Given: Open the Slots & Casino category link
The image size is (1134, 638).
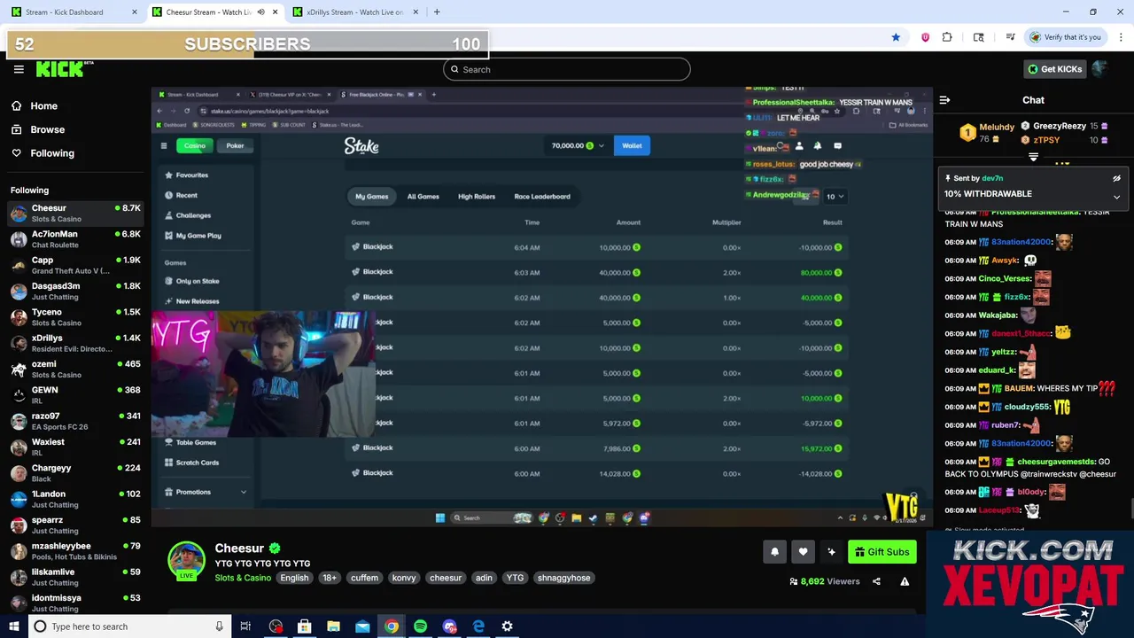Looking at the screenshot, I should 243,578.
